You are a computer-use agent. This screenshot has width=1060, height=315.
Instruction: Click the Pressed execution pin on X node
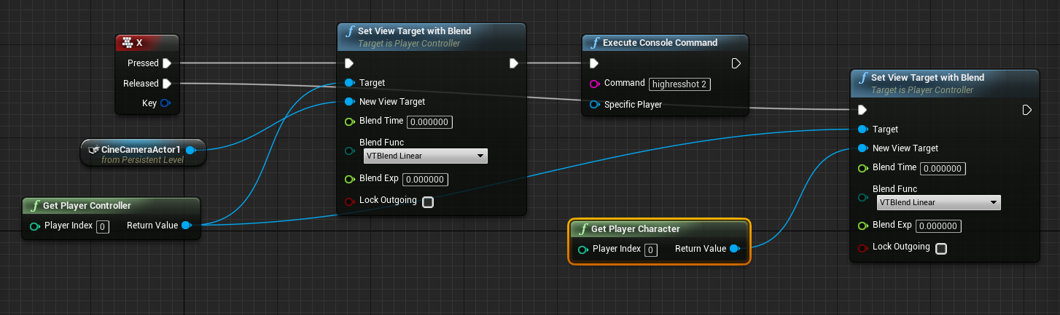pos(167,63)
